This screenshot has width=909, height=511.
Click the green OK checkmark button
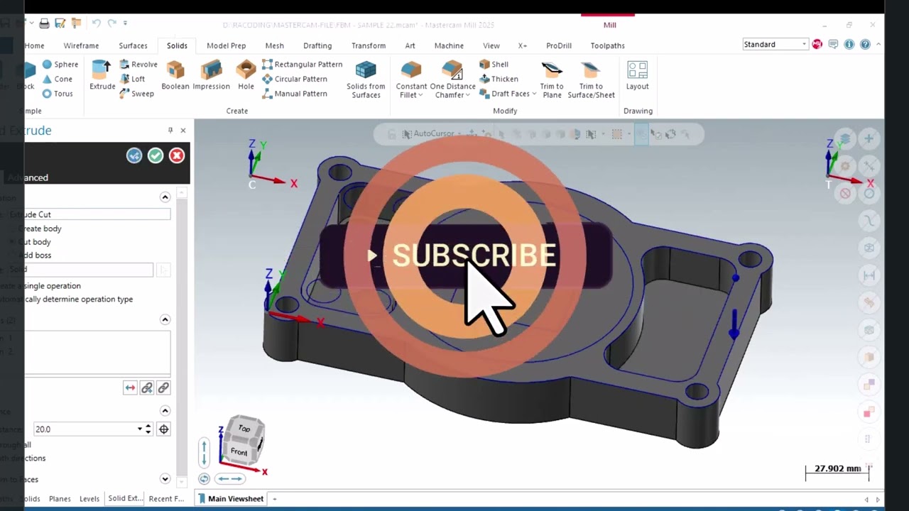(x=156, y=155)
